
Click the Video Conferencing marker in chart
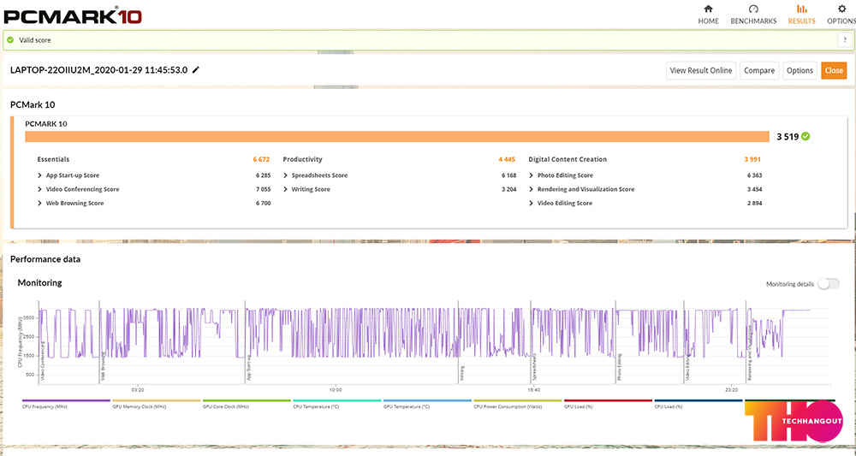42,360
